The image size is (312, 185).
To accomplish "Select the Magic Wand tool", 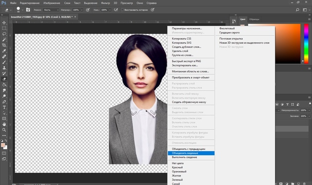I will [x=4, y=40].
